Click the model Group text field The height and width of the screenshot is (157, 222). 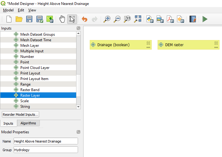pyautogui.click(x=46, y=150)
